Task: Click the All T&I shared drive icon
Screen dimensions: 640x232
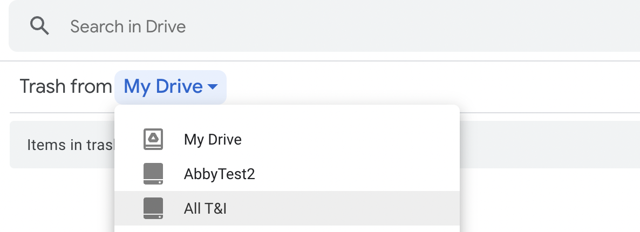Action: point(153,208)
